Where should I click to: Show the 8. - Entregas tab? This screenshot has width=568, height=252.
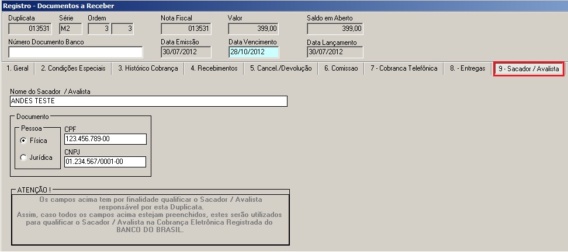467,68
